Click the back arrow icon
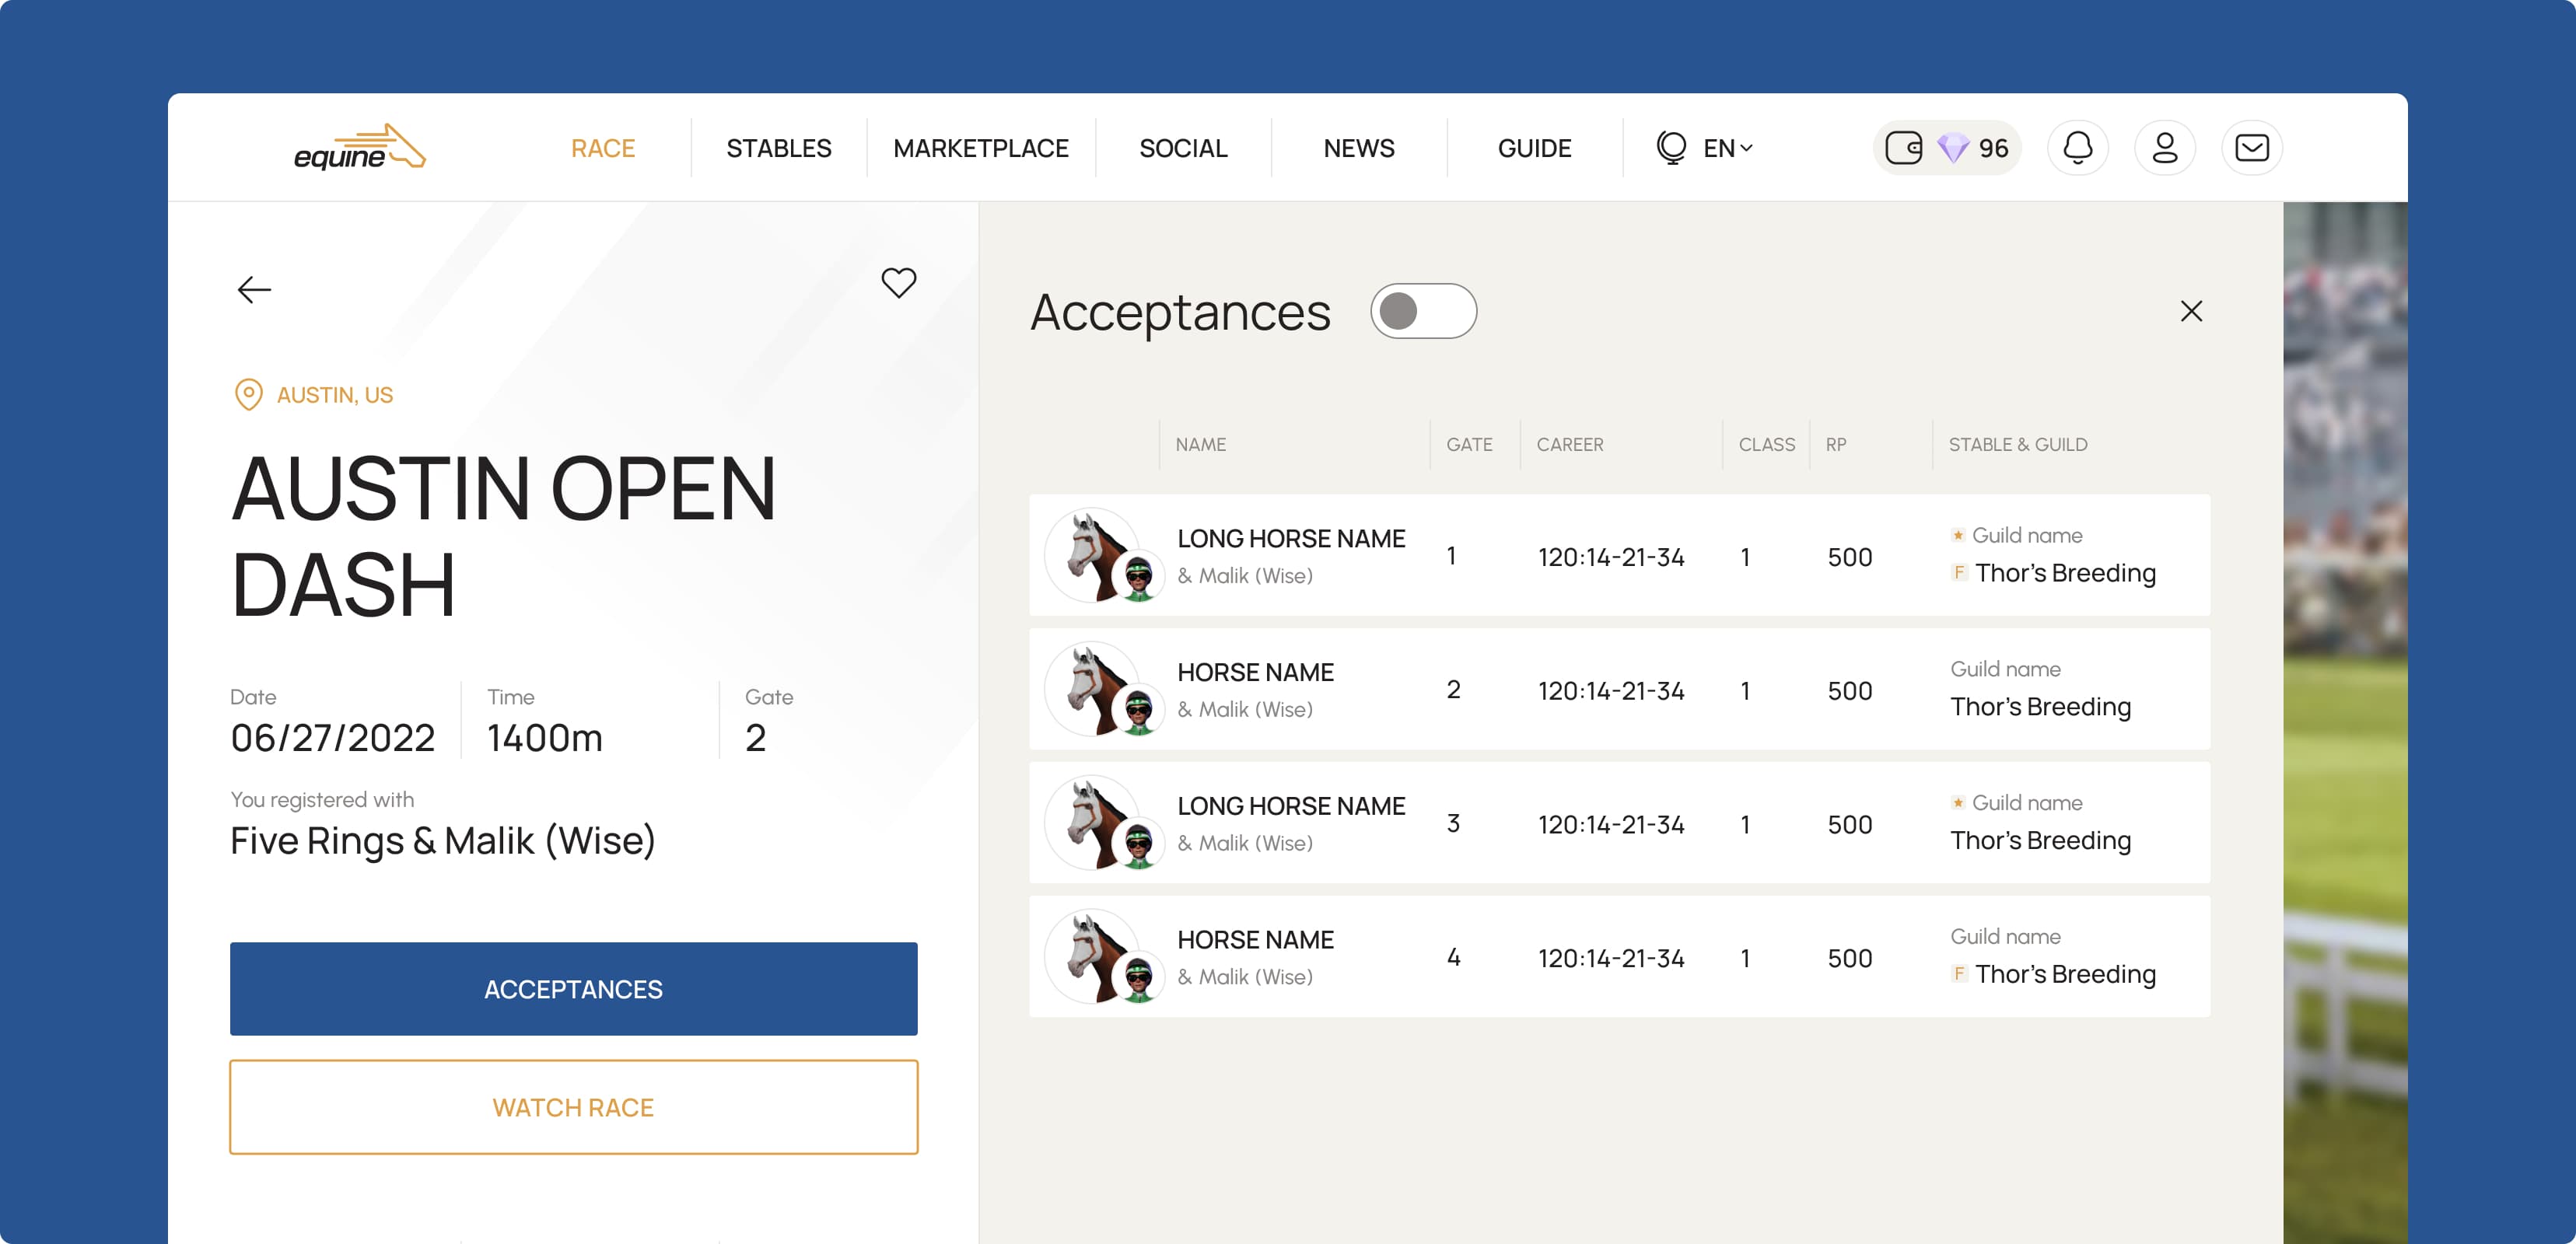 pyautogui.click(x=254, y=290)
